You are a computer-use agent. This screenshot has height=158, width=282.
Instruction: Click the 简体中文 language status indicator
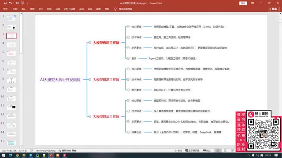coord(46,151)
